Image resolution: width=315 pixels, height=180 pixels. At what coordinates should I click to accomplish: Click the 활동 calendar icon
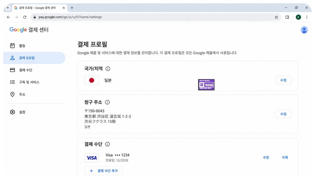pos(12,46)
